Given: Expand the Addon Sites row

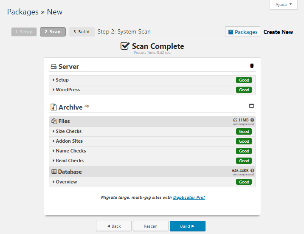Looking at the screenshot, I should 69,141.
